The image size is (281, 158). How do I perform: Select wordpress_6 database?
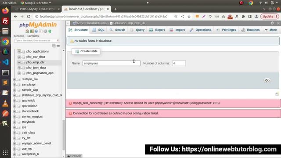pos(30,154)
